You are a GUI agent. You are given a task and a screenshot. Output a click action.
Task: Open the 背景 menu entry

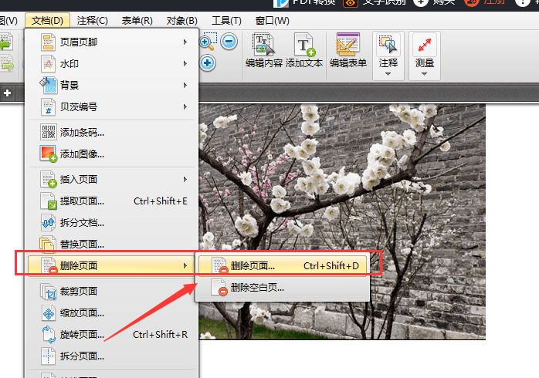pos(112,85)
